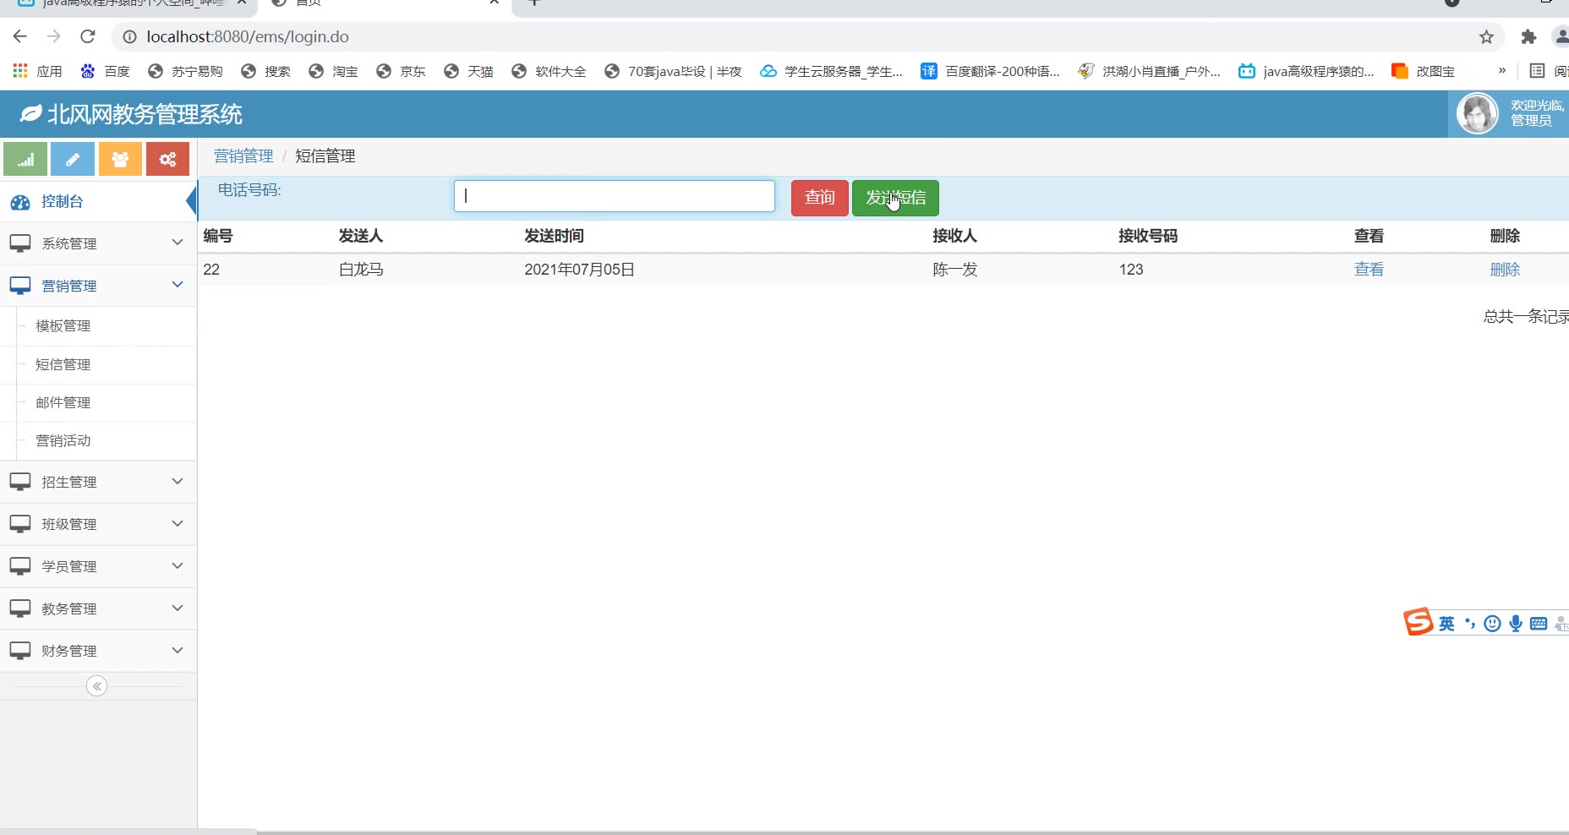Click the green 发送短信 button

895,198
